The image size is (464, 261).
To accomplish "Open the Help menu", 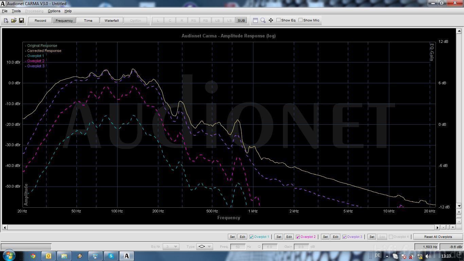I will pyautogui.click(x=68, y=11).
